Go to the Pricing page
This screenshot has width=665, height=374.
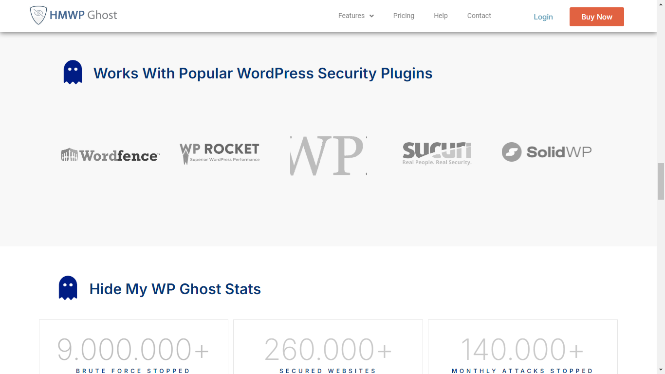[x=404, y=16]
